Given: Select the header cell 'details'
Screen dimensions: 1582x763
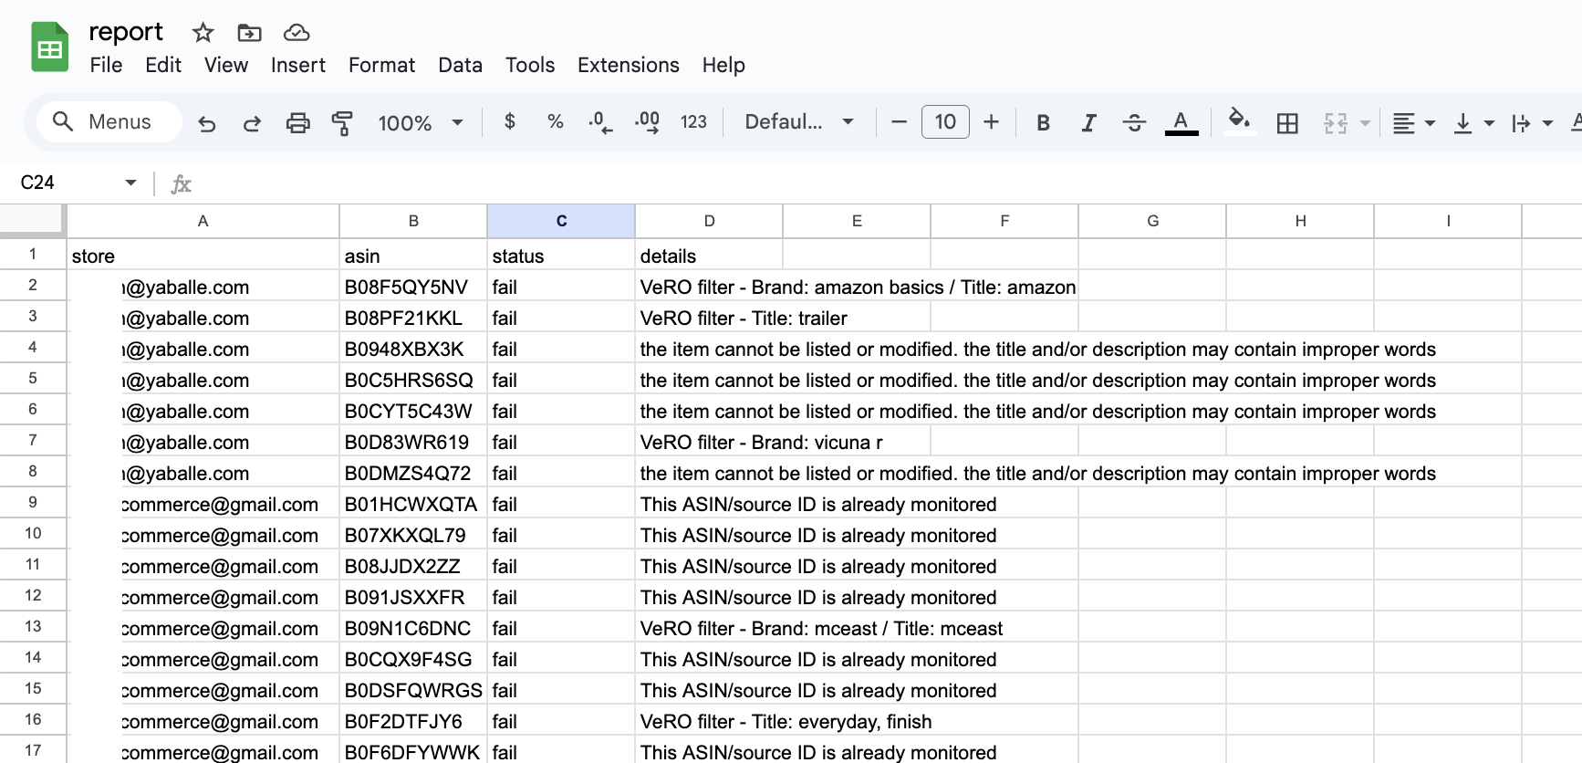Looking at the screenshot, I should 709,256.
